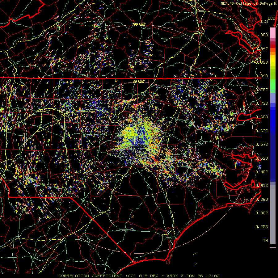Click the "[CC]" units label above the scale
The image size is (278, 278).
pos(264,21)
